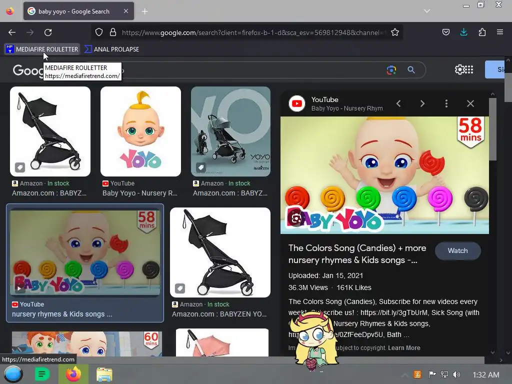This screenshot has height=384, width=512.
Task: Click the large Baby Yoyo preview image
Action: click(384, 175)
